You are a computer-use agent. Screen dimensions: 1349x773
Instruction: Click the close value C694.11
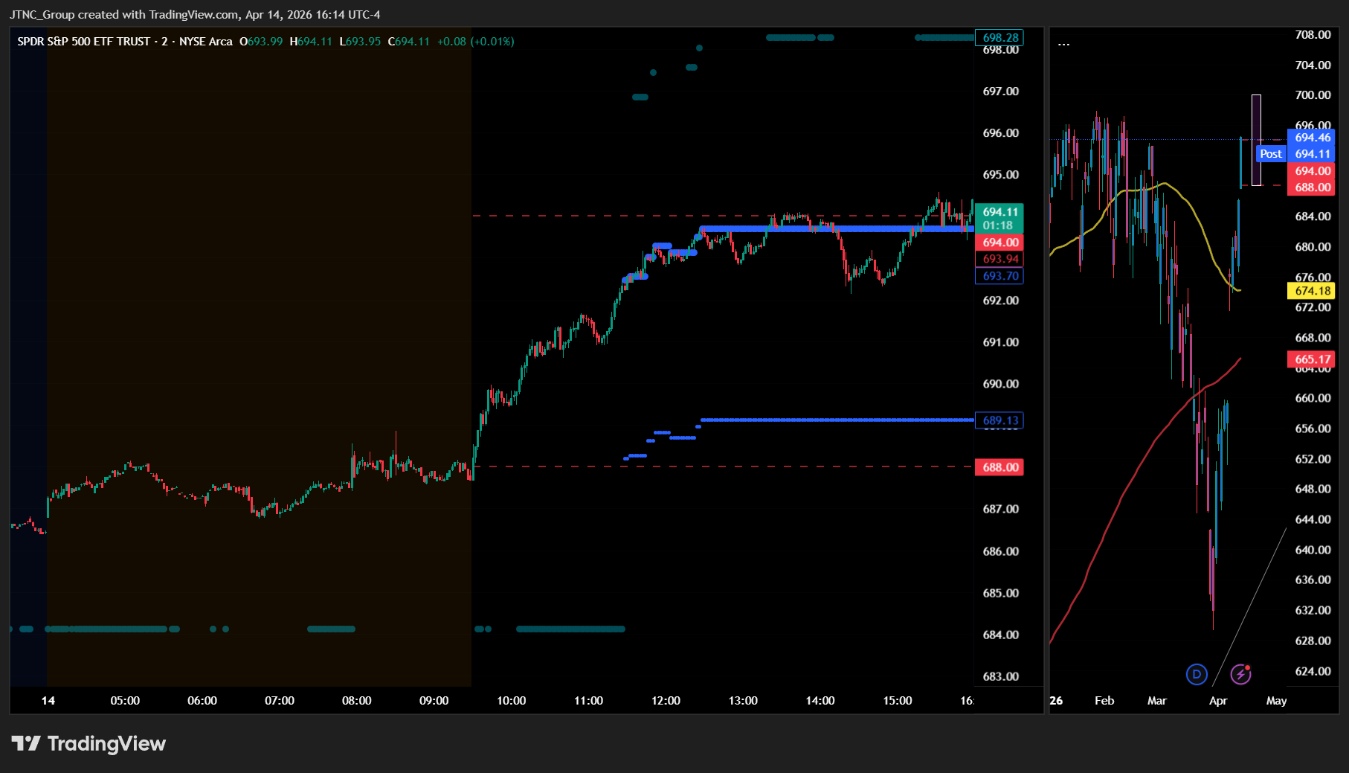click(409, 42)
